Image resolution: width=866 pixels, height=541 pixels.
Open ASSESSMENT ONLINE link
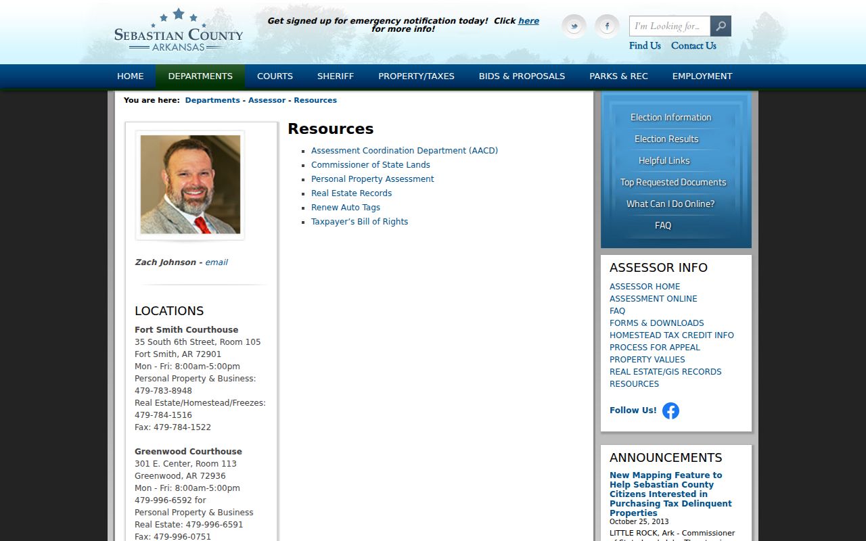(x=654, y=299)
